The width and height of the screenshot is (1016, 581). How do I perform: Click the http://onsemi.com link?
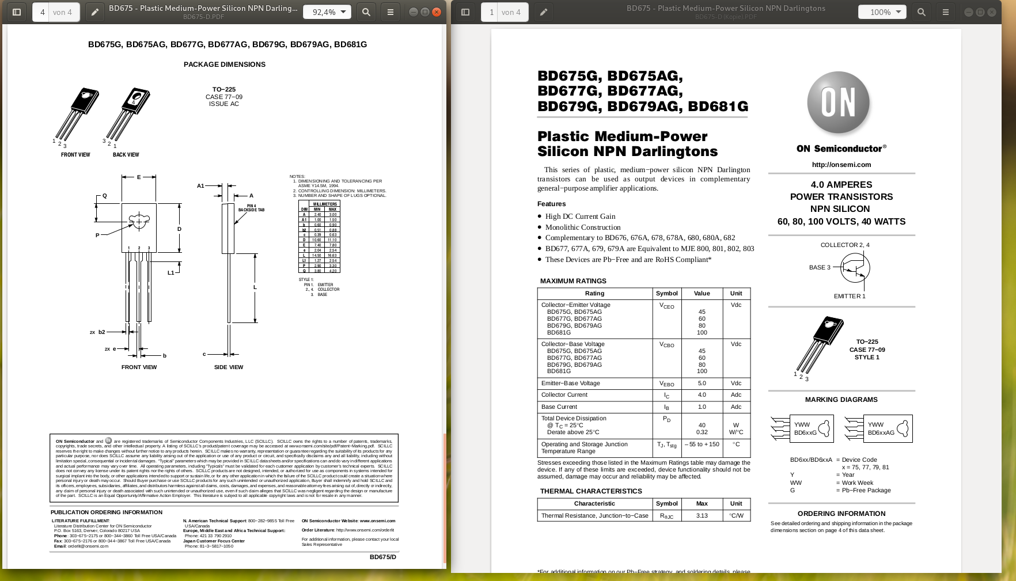(841, 165)
